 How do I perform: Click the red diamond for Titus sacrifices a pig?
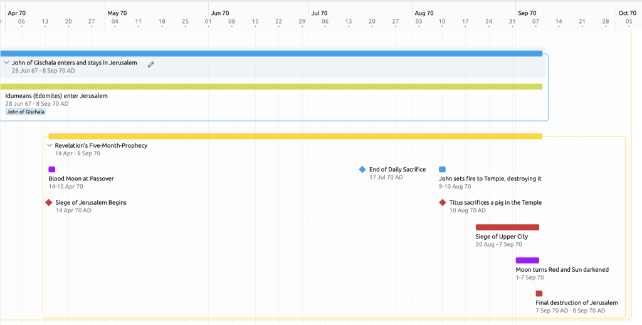pyautogui.click(x=442, y=202)
